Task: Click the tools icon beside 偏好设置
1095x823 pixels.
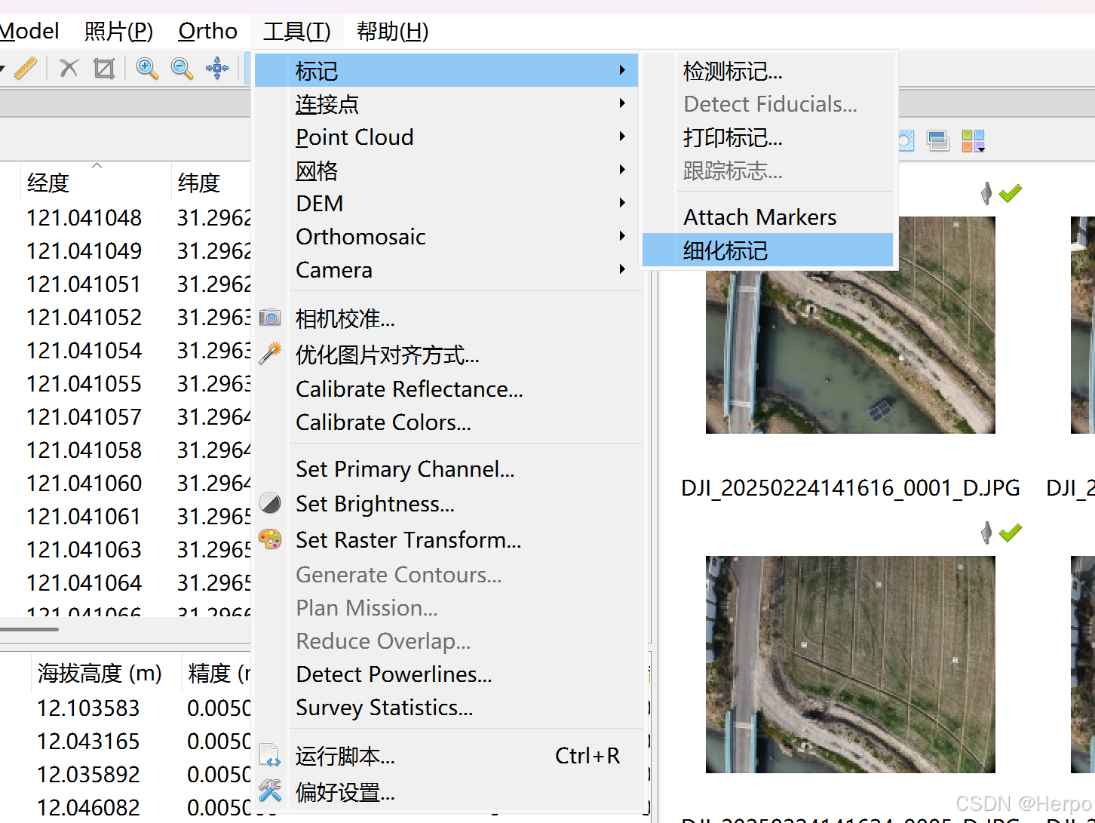Action: point(270,791)
